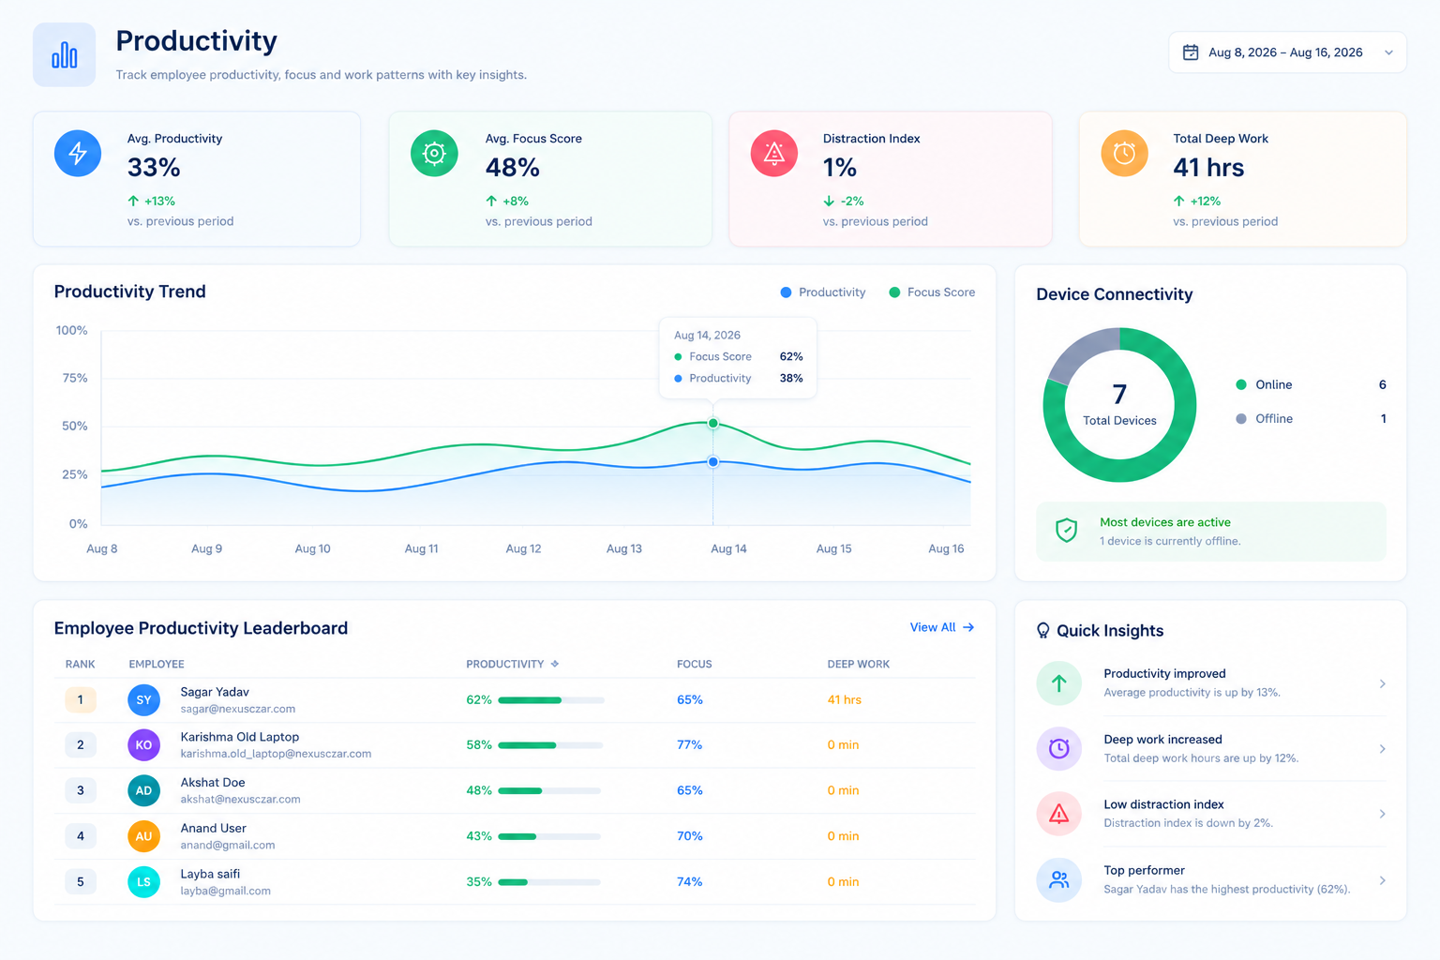The width and height of the screenshot is (1440, 960).
Task: Click Karishma's 58% productivity bar
Action: click(x=550, y=745)
